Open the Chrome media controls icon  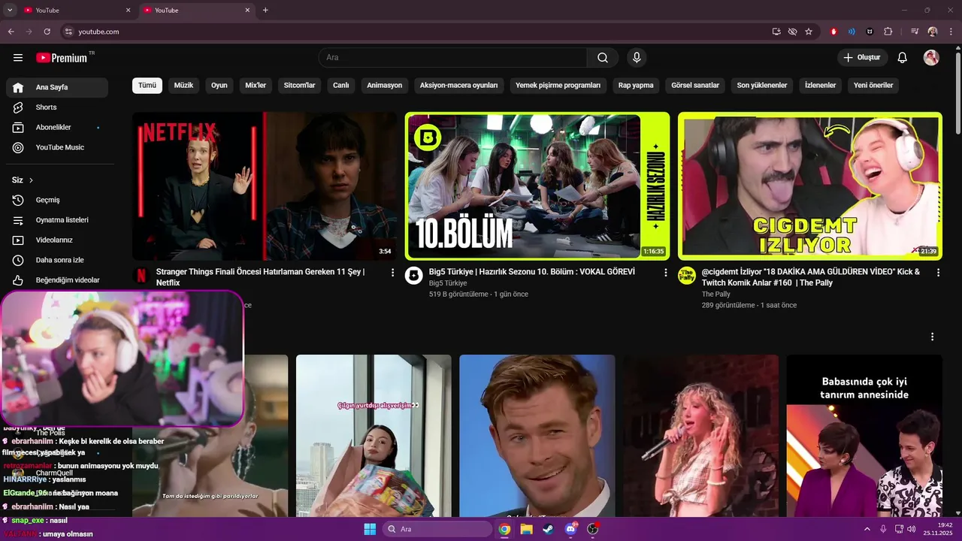tap(915, 32)
